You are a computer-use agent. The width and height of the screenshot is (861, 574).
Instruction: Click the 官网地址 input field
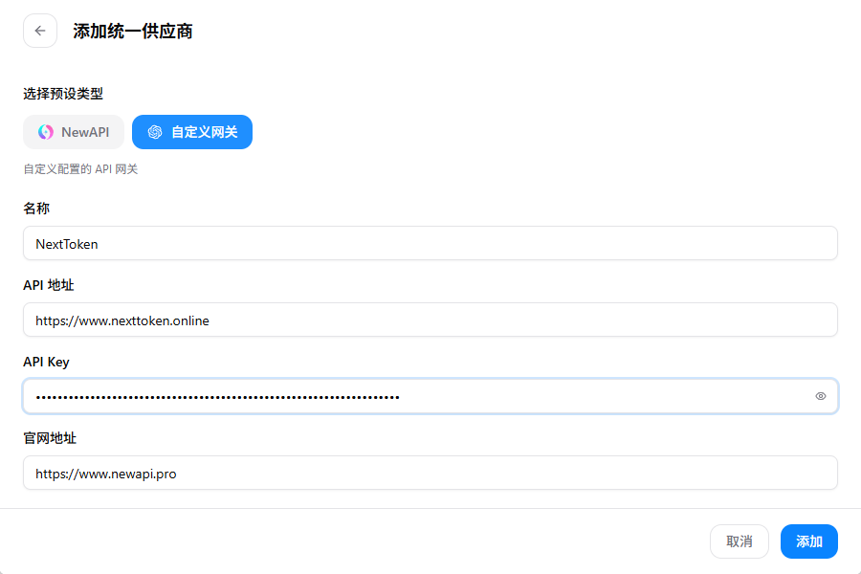(x=430, y=472)
